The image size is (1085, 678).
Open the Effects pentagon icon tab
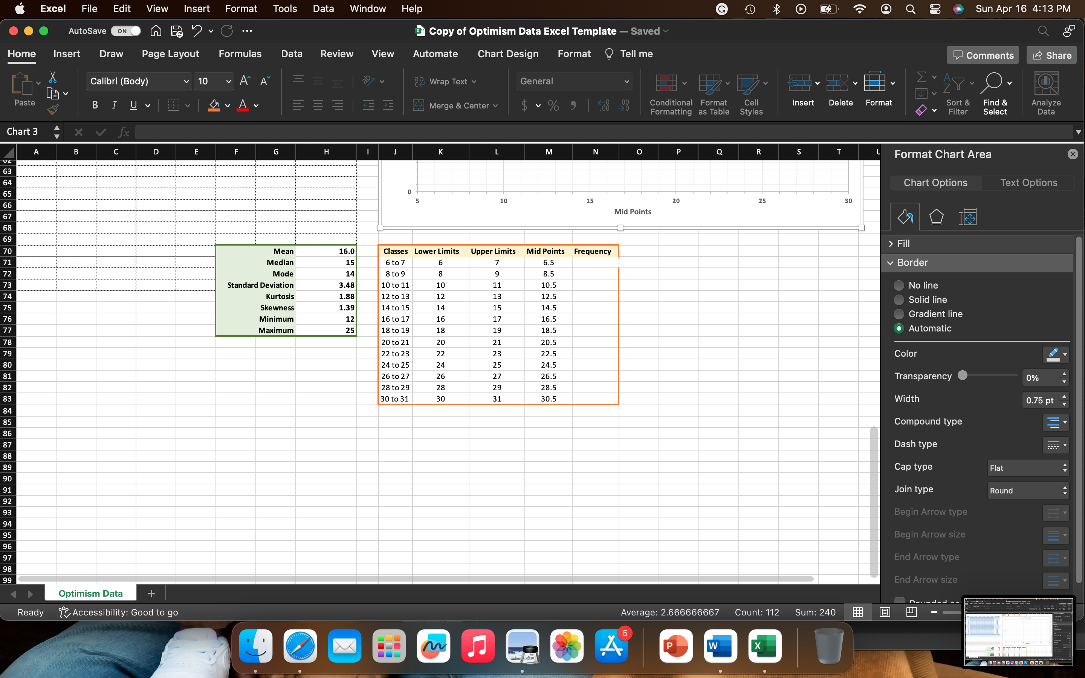point(936,217)
